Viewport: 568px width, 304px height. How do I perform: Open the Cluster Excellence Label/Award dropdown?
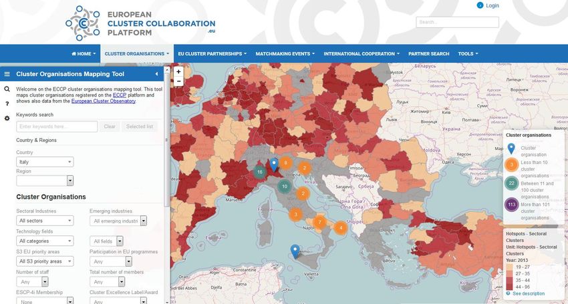click(118, 301)
